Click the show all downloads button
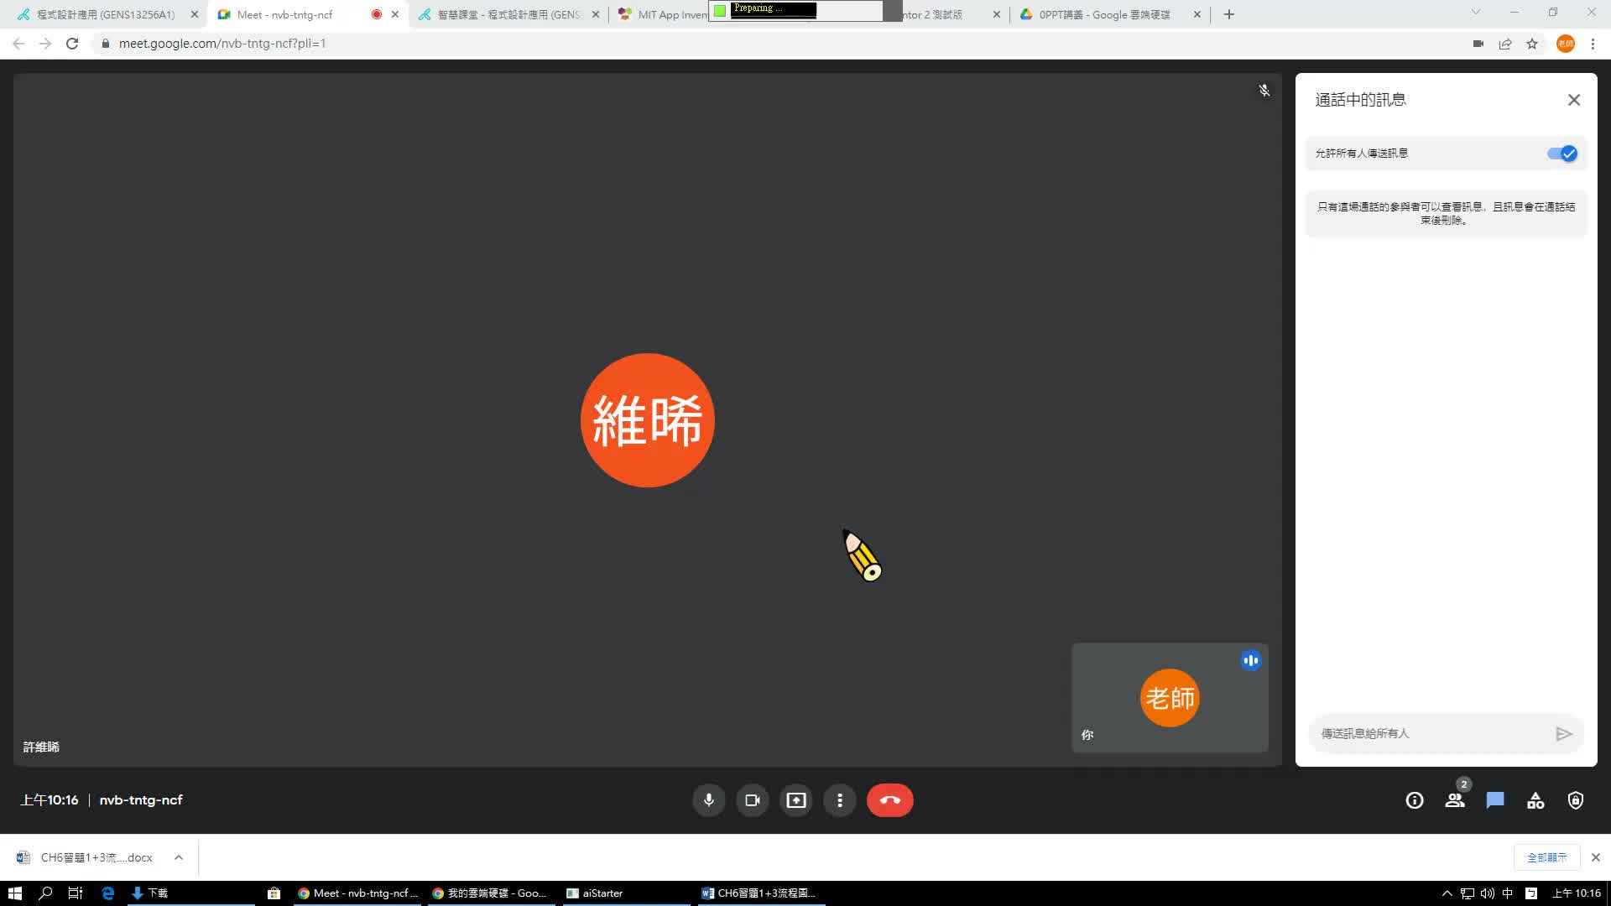The image size is (1611, 906). (x=1546, y=857)
